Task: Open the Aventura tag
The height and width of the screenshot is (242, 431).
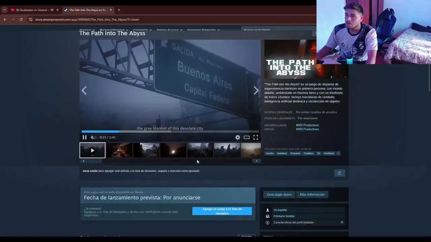Action: [x=282, y=153]
